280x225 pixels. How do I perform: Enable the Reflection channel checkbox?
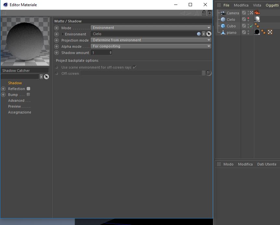tap(28, 89)
